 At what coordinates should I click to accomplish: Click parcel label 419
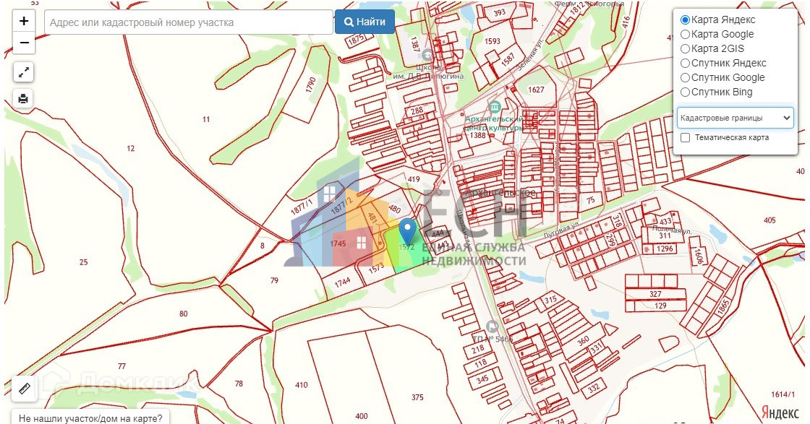click(x=414, y=180)
